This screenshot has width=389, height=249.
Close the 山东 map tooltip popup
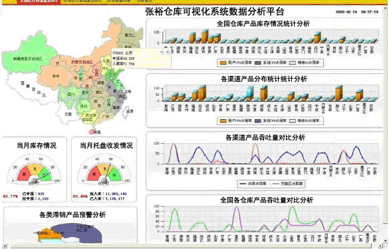point(167,52)
